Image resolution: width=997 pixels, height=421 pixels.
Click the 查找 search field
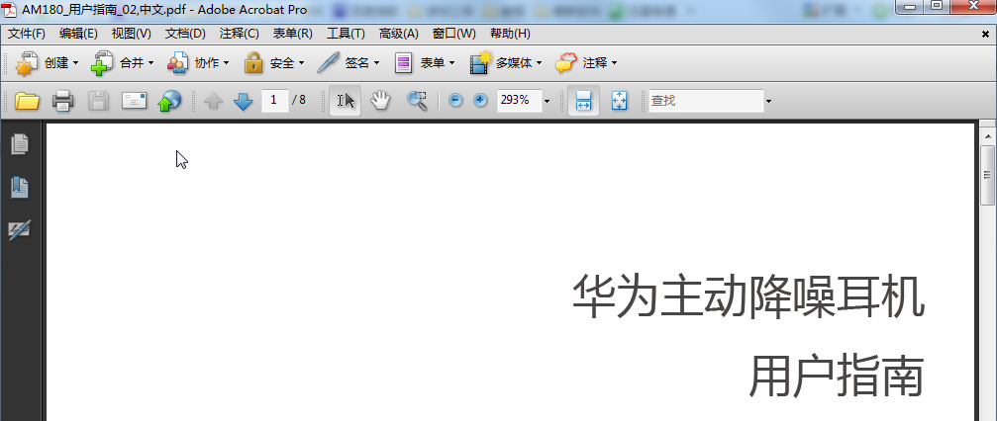point(706,100)
